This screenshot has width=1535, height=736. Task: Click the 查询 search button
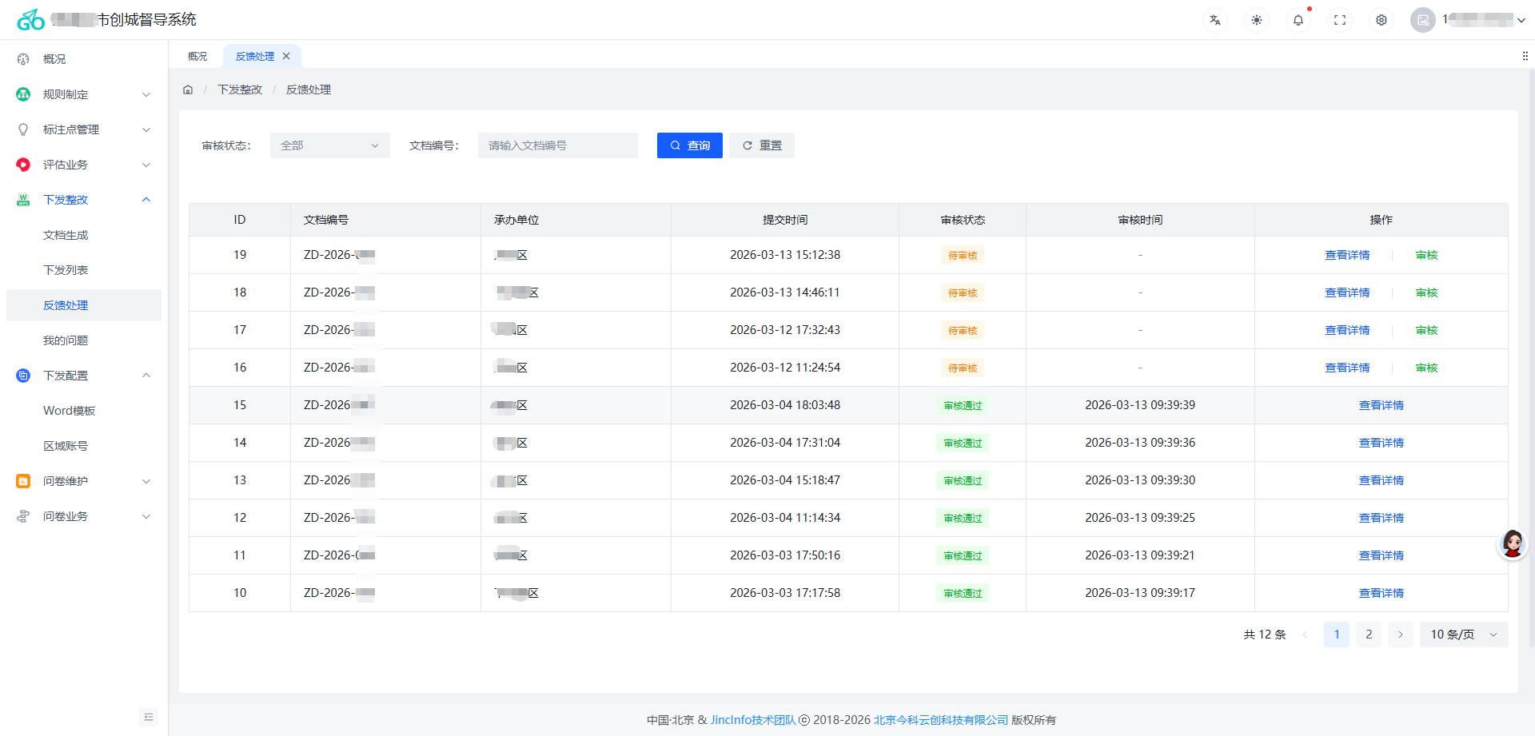tap(689, 145)
